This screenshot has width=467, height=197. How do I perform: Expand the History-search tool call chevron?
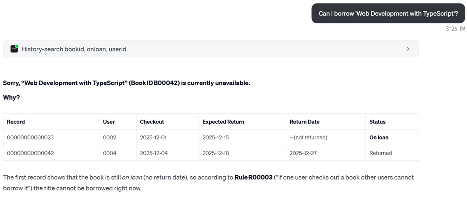[407, 49]
